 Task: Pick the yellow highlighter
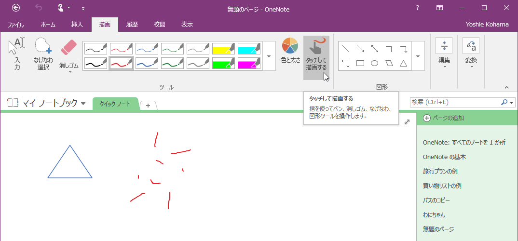click(x=224, y=49)
